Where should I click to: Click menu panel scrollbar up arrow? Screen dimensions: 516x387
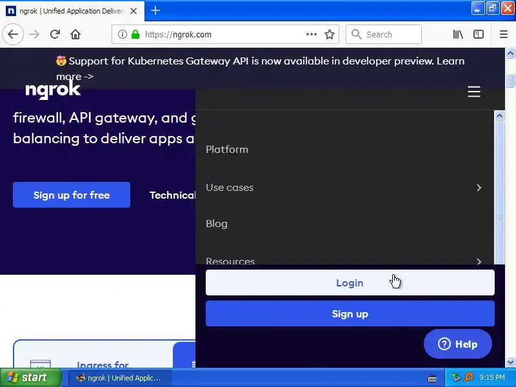pos(499,116)
